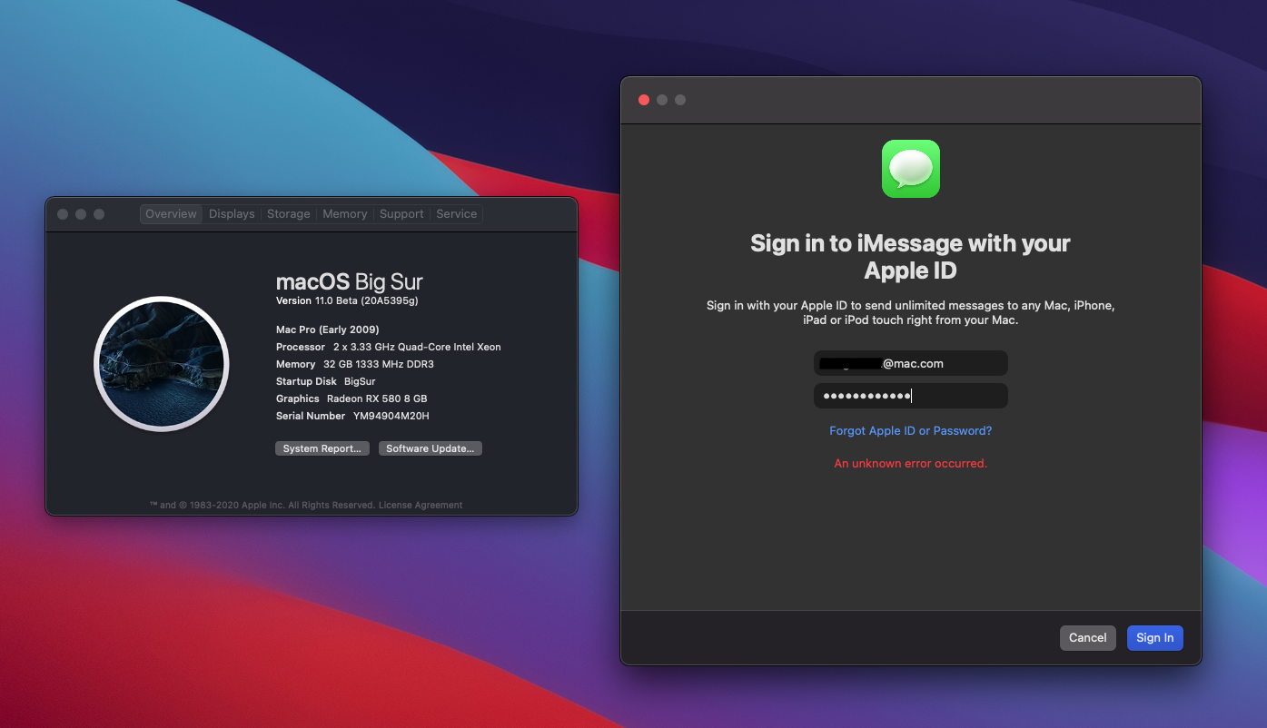This screenshot has height=728, width=1267.
Task: Click Forgot Apple ID or Password link
Action: 910,431
